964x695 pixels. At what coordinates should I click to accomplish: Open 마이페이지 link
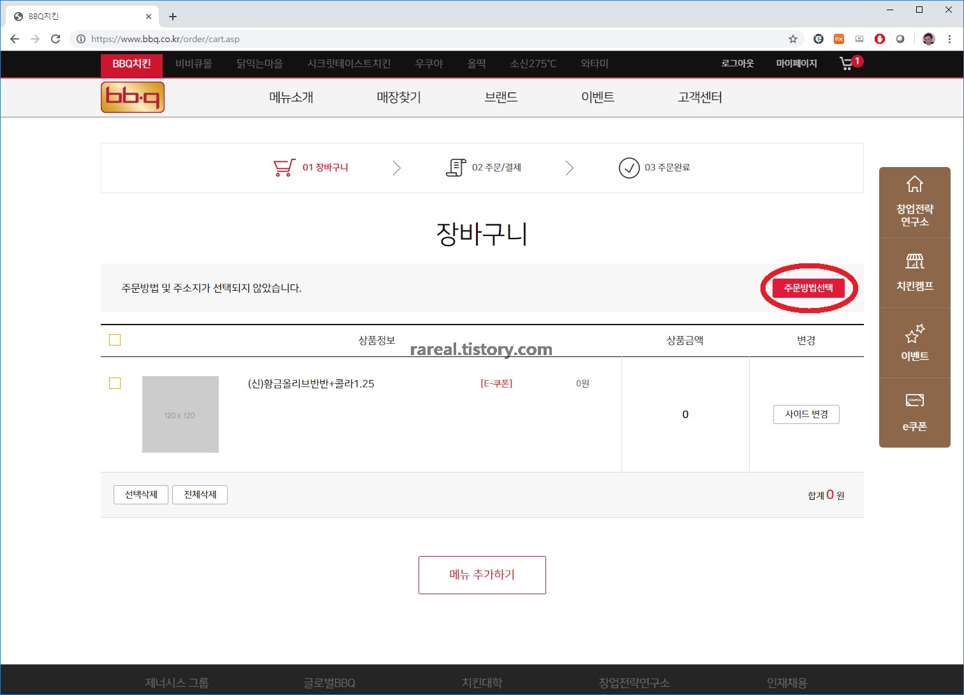[796, 64]
